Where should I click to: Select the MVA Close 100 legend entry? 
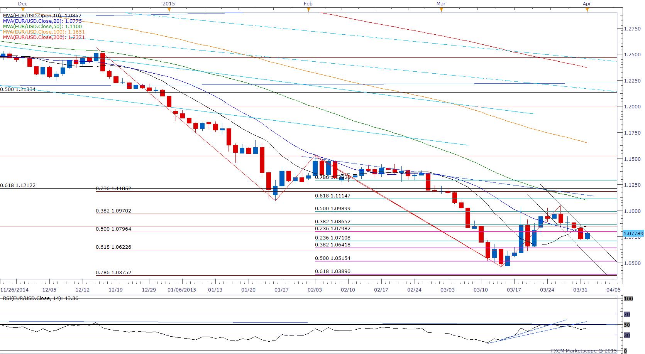[44, 32]
